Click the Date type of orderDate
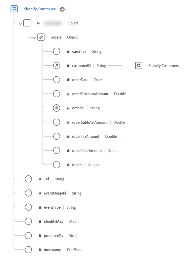The image size is (190, 259). [98, 80]
